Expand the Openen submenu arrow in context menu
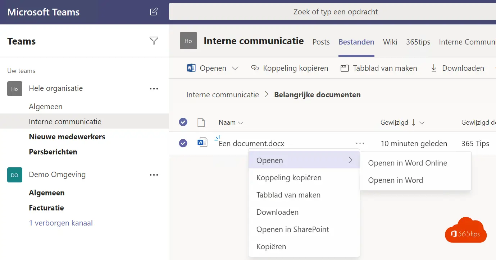 pos(351,160)
